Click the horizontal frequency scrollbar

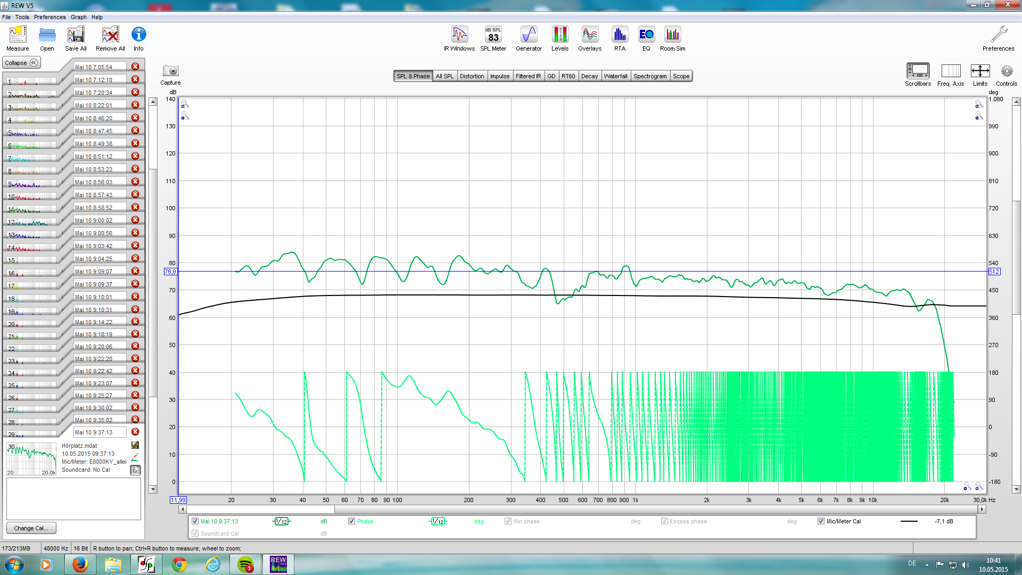pos(580,510)
